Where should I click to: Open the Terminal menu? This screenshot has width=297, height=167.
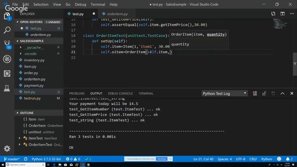[x=98, y=4]
